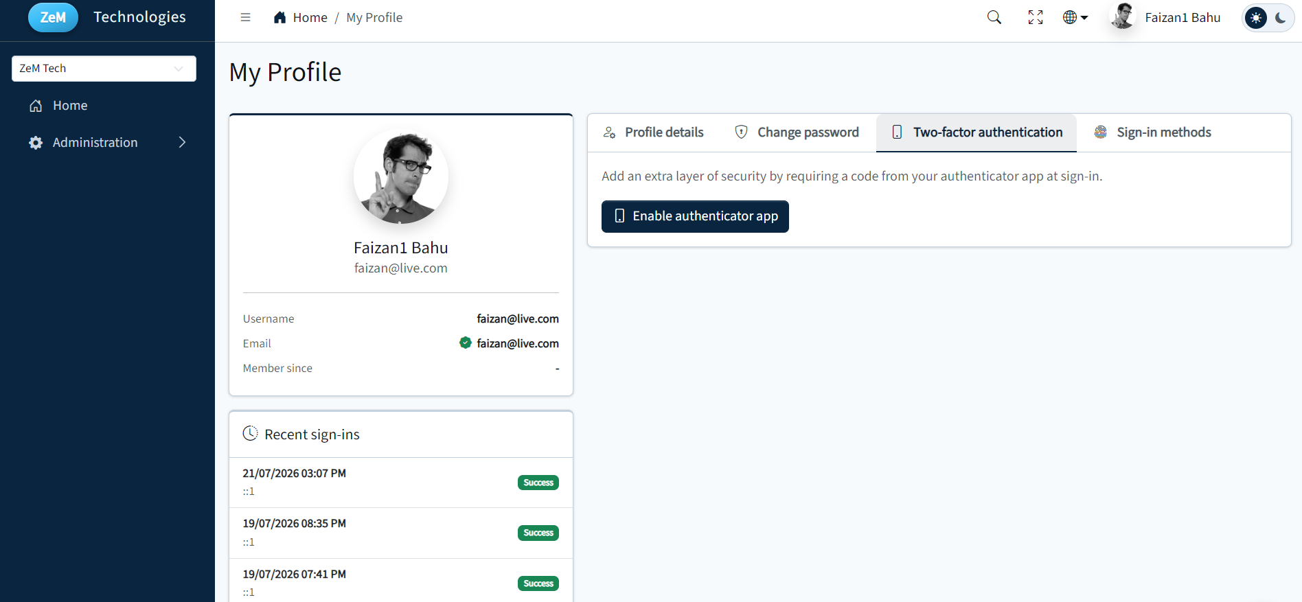1302x602 pixels.
Task: Click faizan@live.com under the profile name
Action: coord(401,268)
